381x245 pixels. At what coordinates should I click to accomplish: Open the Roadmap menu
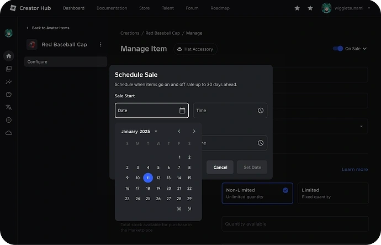(220, 8)
